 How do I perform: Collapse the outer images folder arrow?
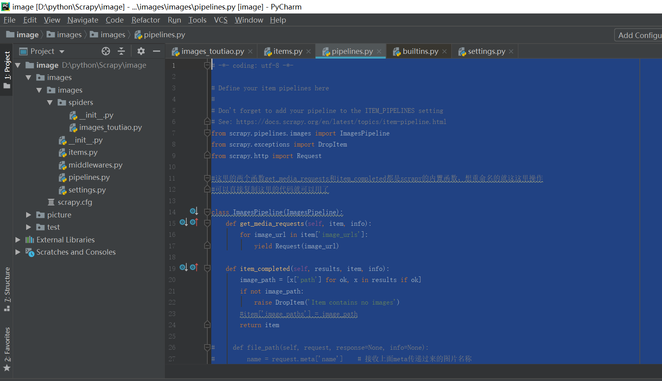tap(29, 78)
